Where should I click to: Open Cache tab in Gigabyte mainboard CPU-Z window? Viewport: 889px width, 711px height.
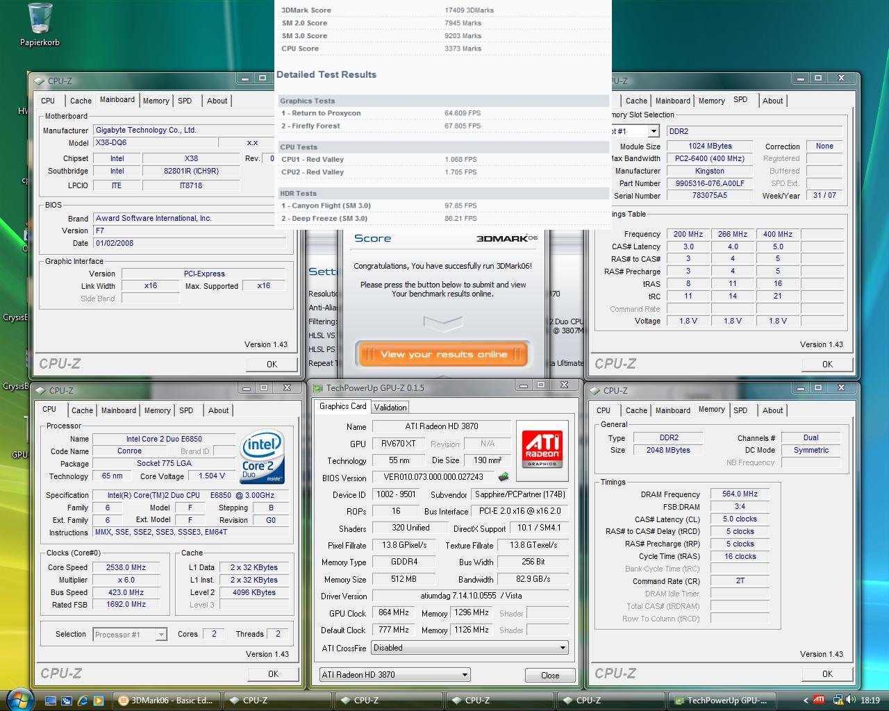[x=81, y=101]
